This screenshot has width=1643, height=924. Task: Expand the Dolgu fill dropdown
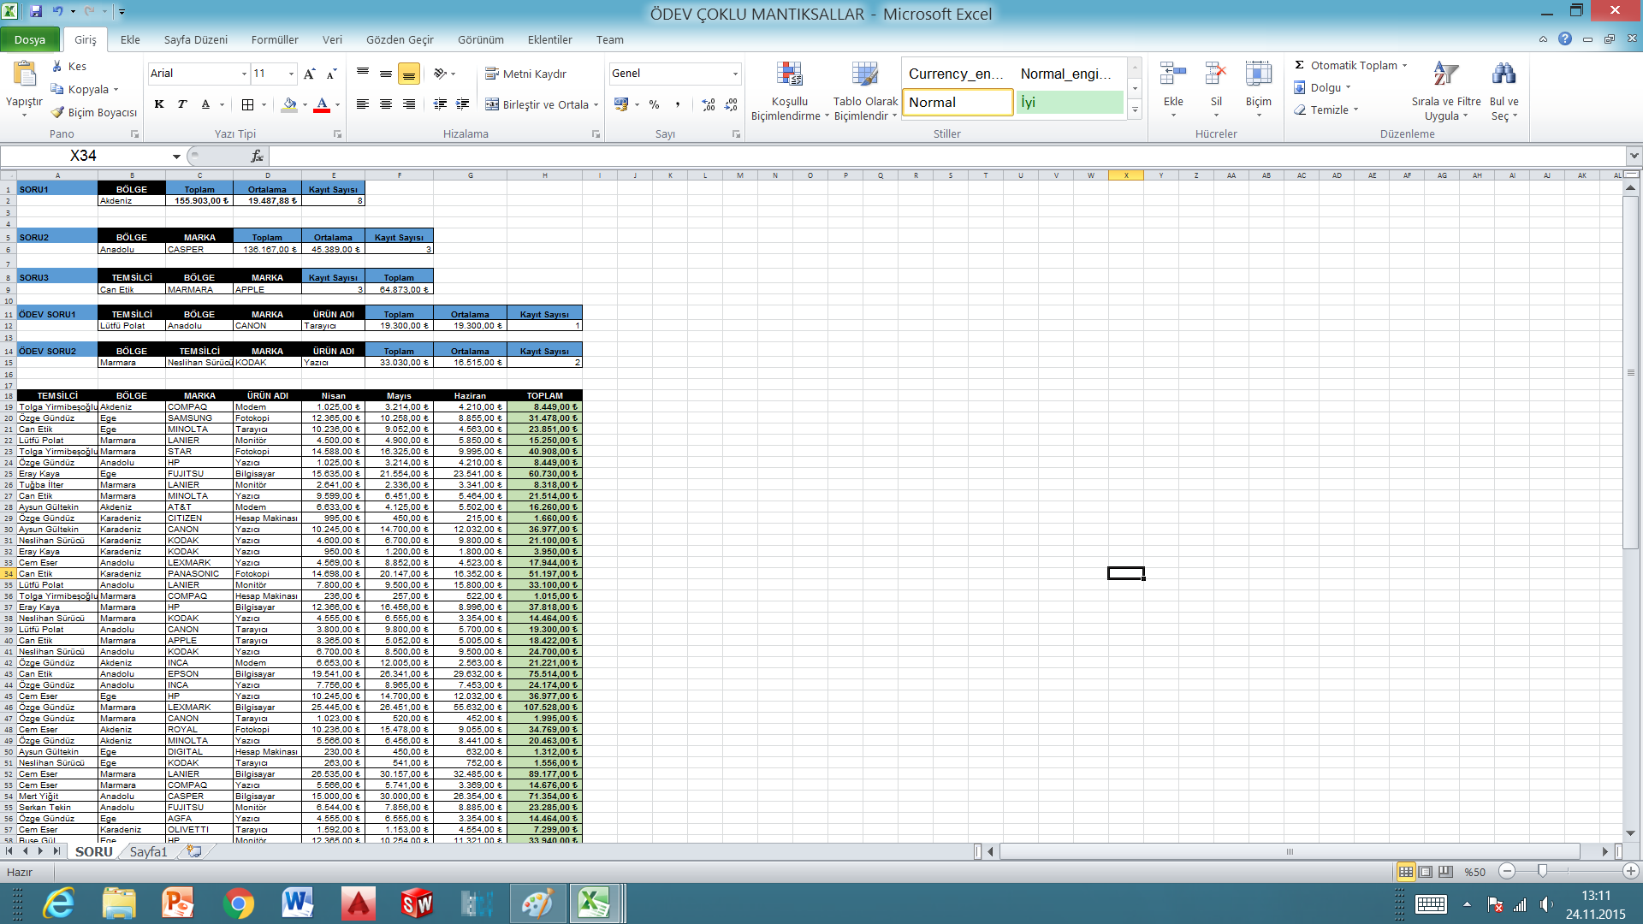click(x=1348, y=87)
